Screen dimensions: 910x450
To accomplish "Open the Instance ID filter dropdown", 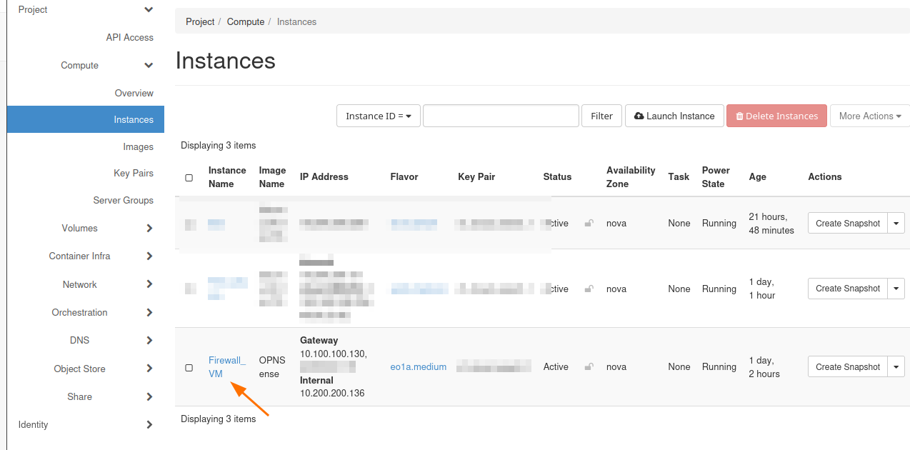I will point(378,116).
